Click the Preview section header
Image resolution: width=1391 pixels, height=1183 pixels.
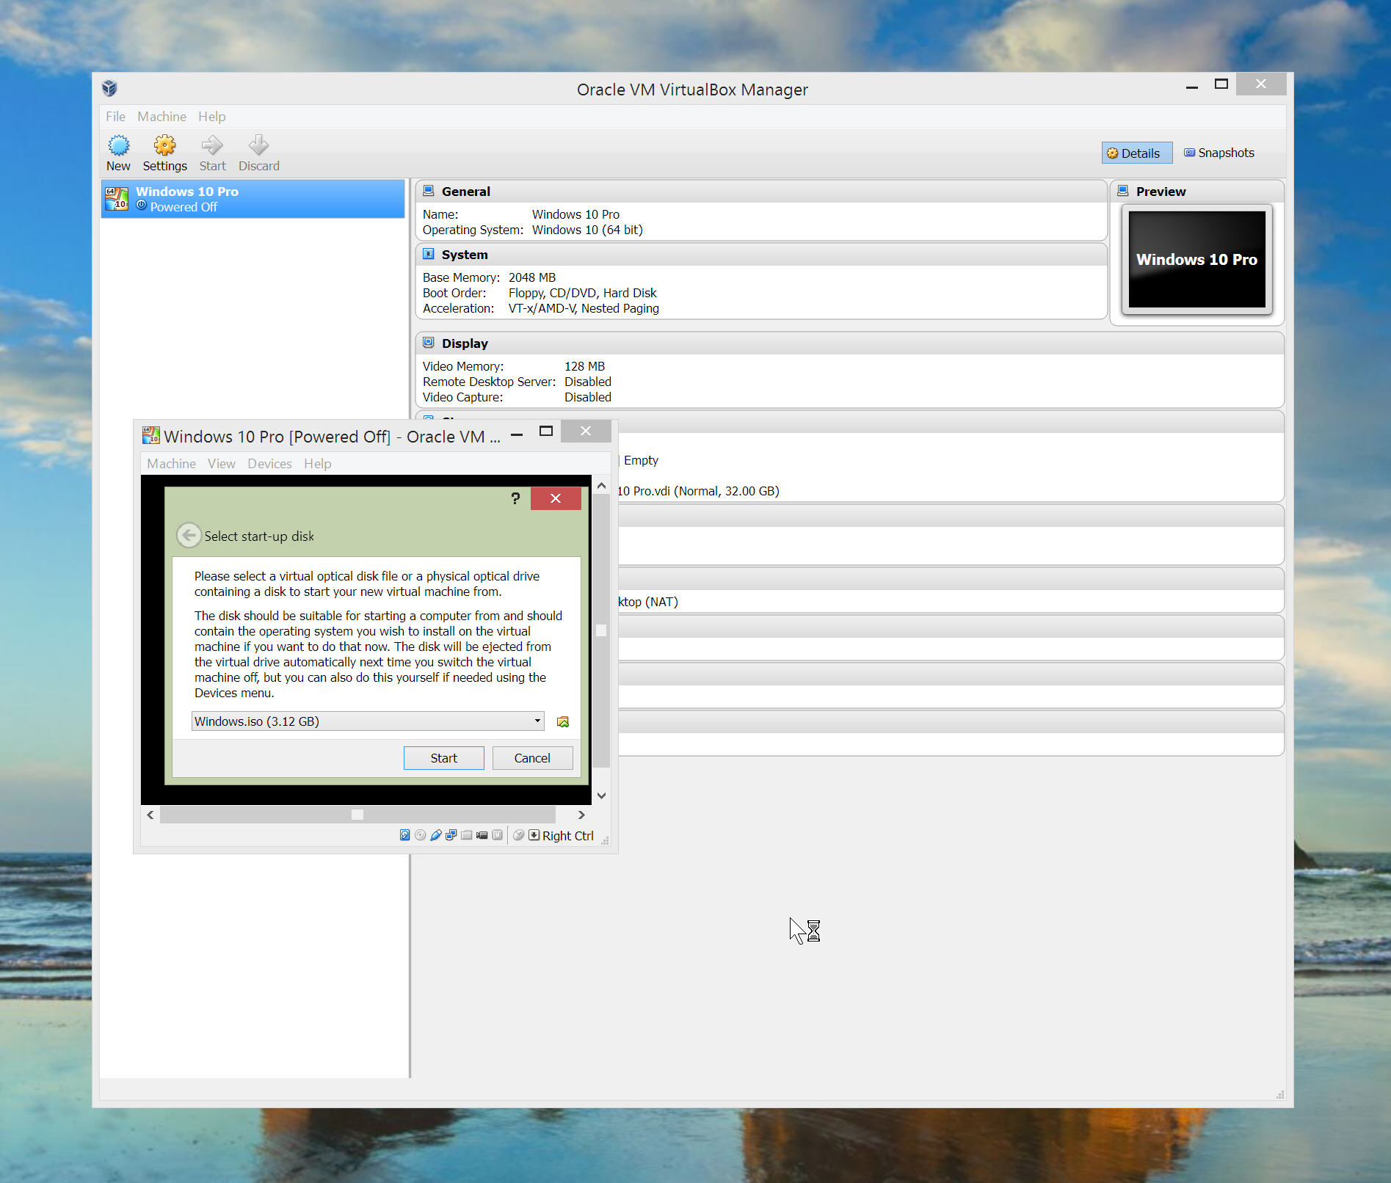(x=1197, y=191)
